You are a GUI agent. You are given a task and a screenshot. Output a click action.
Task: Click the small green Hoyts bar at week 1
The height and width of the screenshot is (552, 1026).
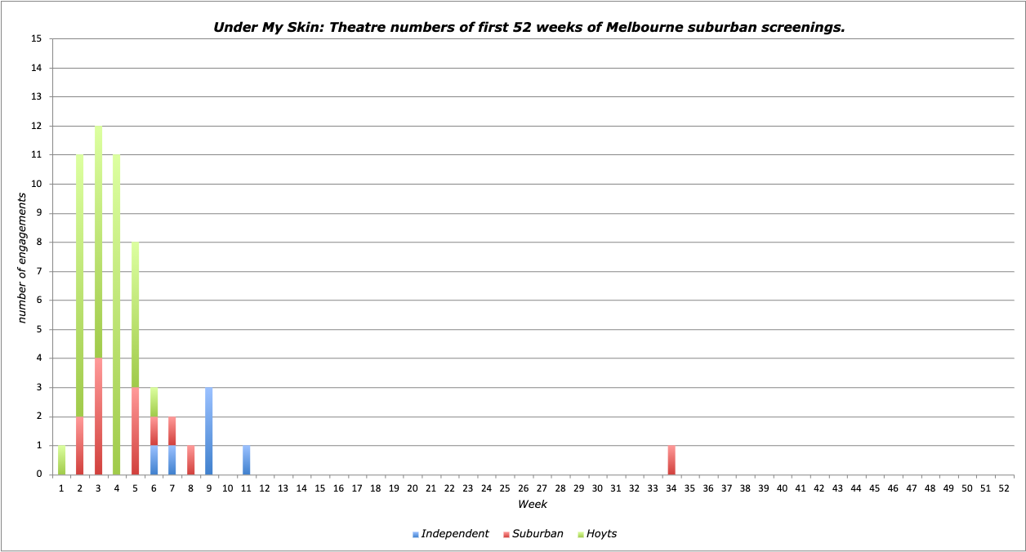pyautogui.click(x=61, y=461)
